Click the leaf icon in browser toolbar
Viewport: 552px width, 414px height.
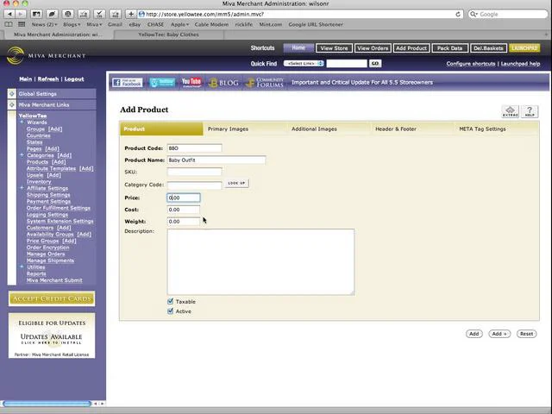coord(53,14)
